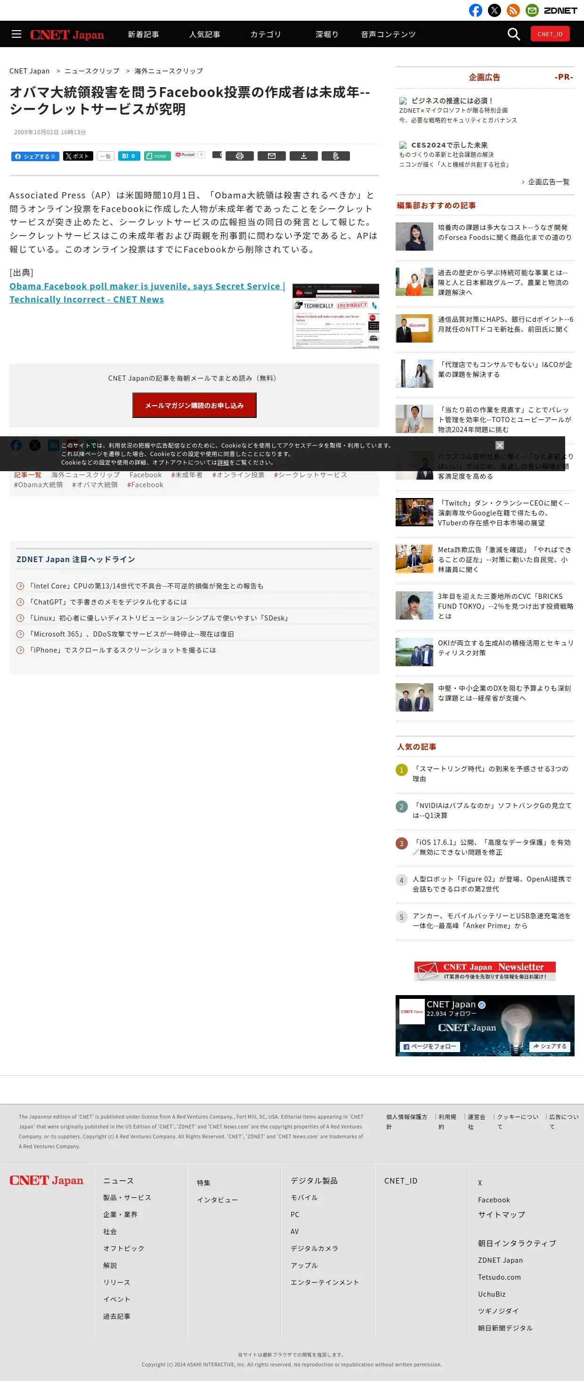Share the article with Facebook シェアする button

click(x=35, y=156)
